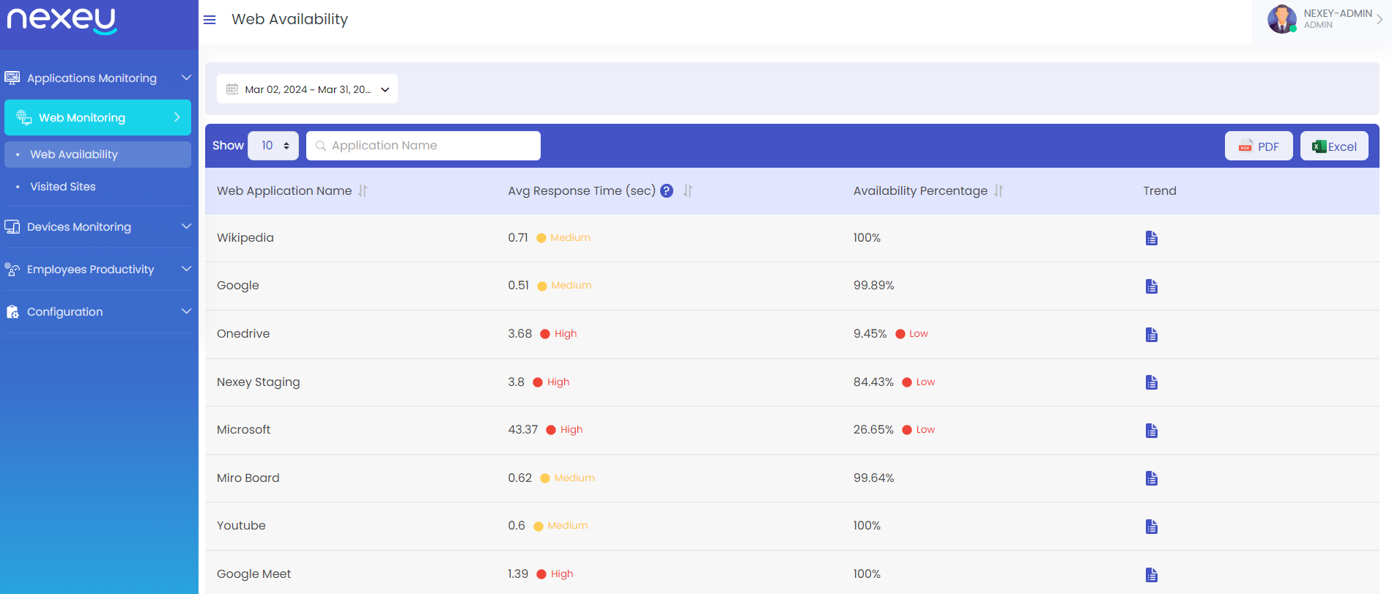This screenshot has height=594, width=1392.
Task: Open the Onedrive trend document icon
Action: point(1152,335)
